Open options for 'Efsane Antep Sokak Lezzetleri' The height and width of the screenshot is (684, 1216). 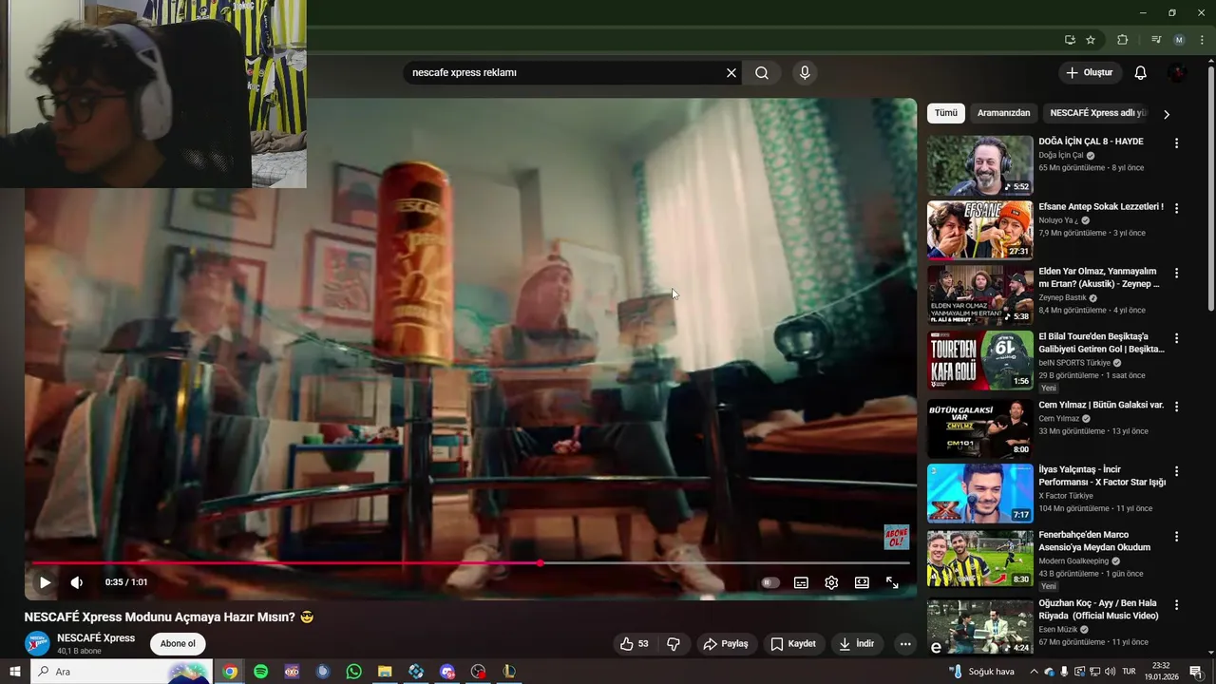pos(1176,208)
